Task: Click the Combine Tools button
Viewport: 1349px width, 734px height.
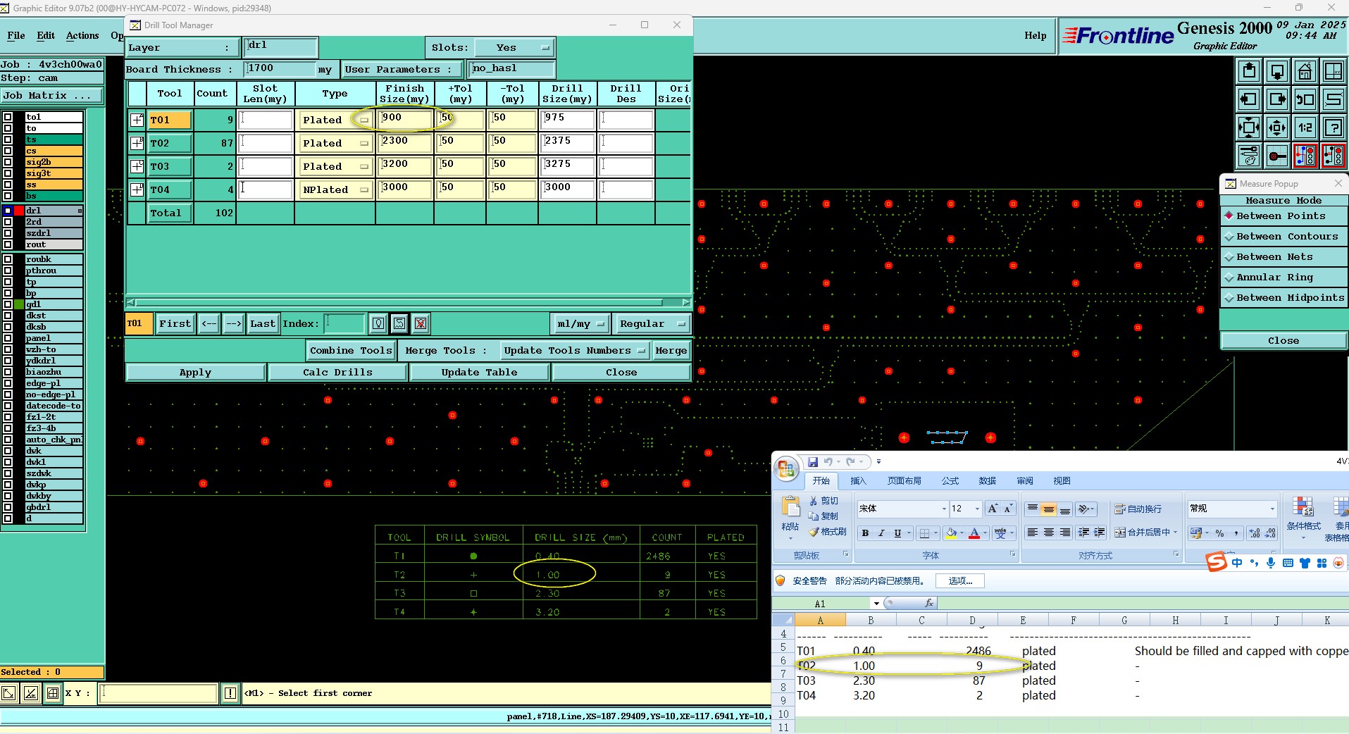Action: 350,350
